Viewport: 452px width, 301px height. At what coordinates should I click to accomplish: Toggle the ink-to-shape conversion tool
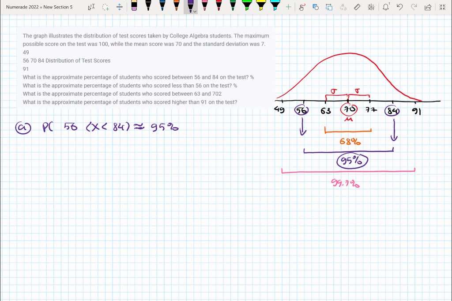pyautogui.click(x=329, y=7)
